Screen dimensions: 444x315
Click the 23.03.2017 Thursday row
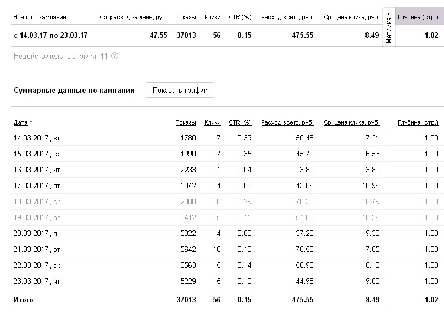(x=37, y=282)
